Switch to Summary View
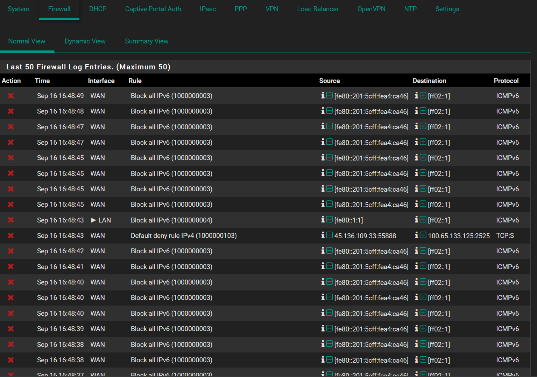The image size is (537, 377). click(x=147, y=41)
